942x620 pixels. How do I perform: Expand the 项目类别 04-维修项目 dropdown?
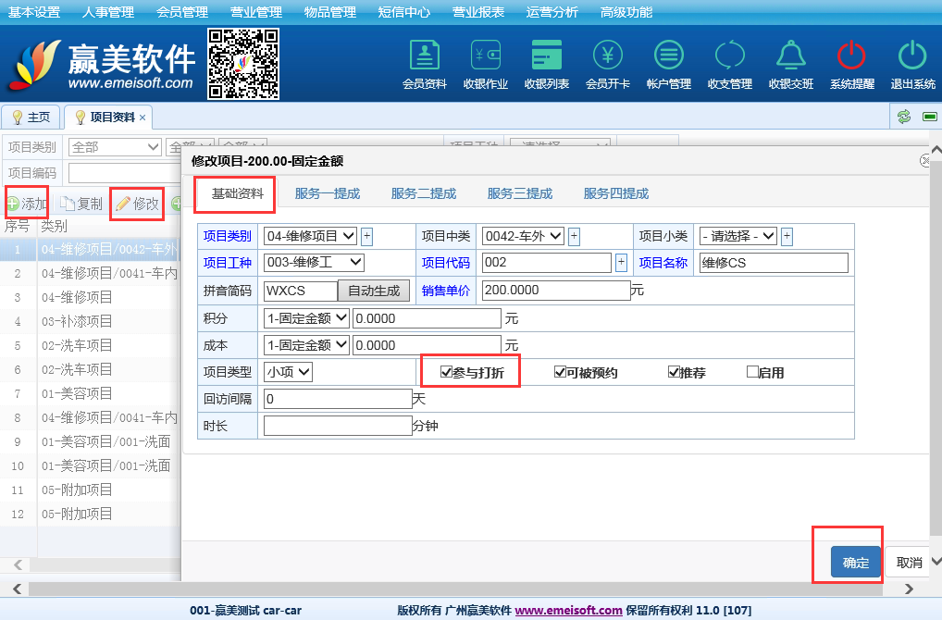click(310, 236)
